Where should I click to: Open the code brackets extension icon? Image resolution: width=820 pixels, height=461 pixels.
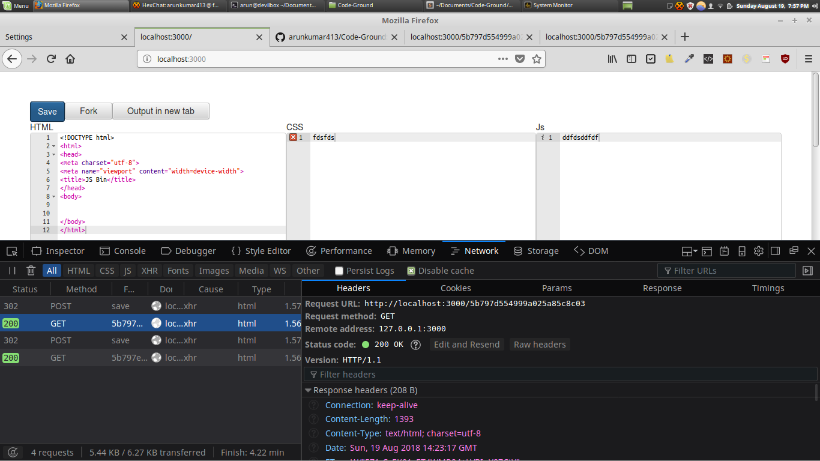tap(708, 59)
